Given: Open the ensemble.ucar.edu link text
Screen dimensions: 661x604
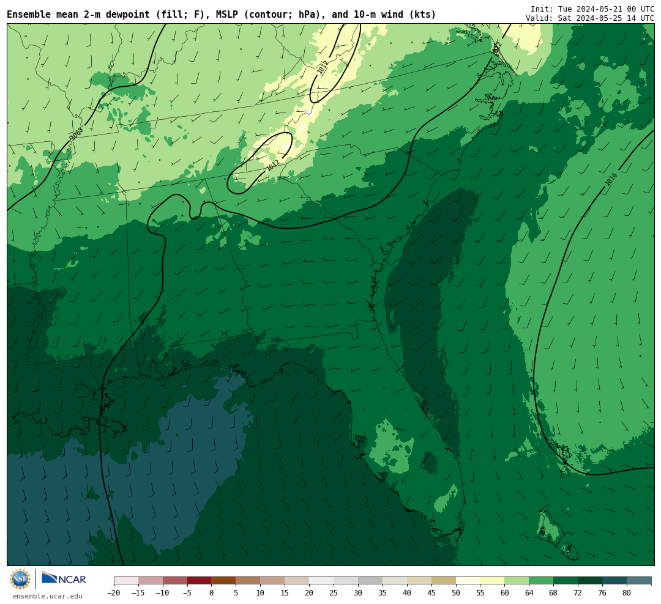Looking at the screenshot, I should [48, 596].
